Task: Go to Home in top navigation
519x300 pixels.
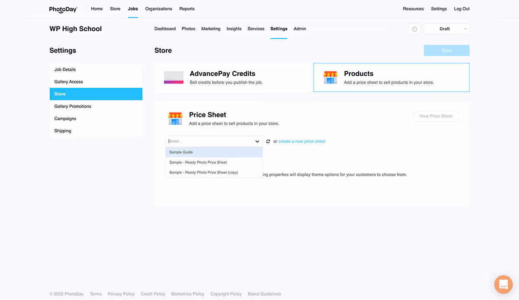Action: 97,9
